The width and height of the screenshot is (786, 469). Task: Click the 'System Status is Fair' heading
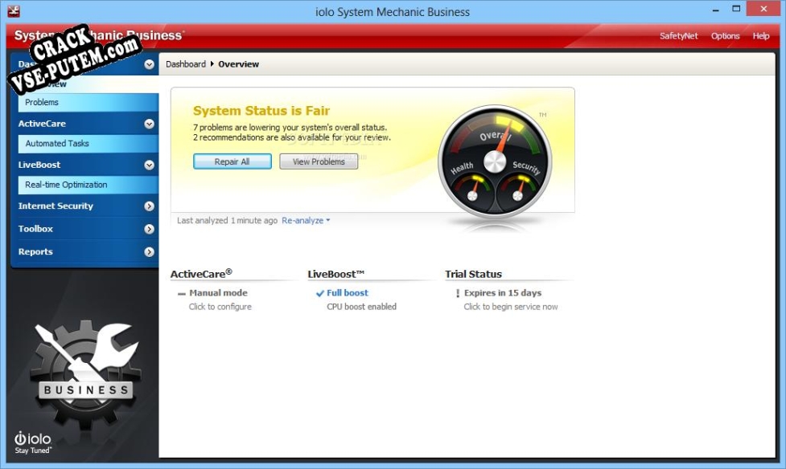tap(261, 111)
